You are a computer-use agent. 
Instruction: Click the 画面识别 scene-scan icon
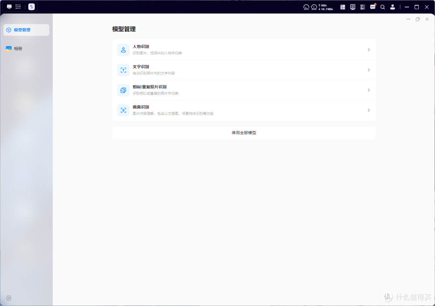point(123,110)
